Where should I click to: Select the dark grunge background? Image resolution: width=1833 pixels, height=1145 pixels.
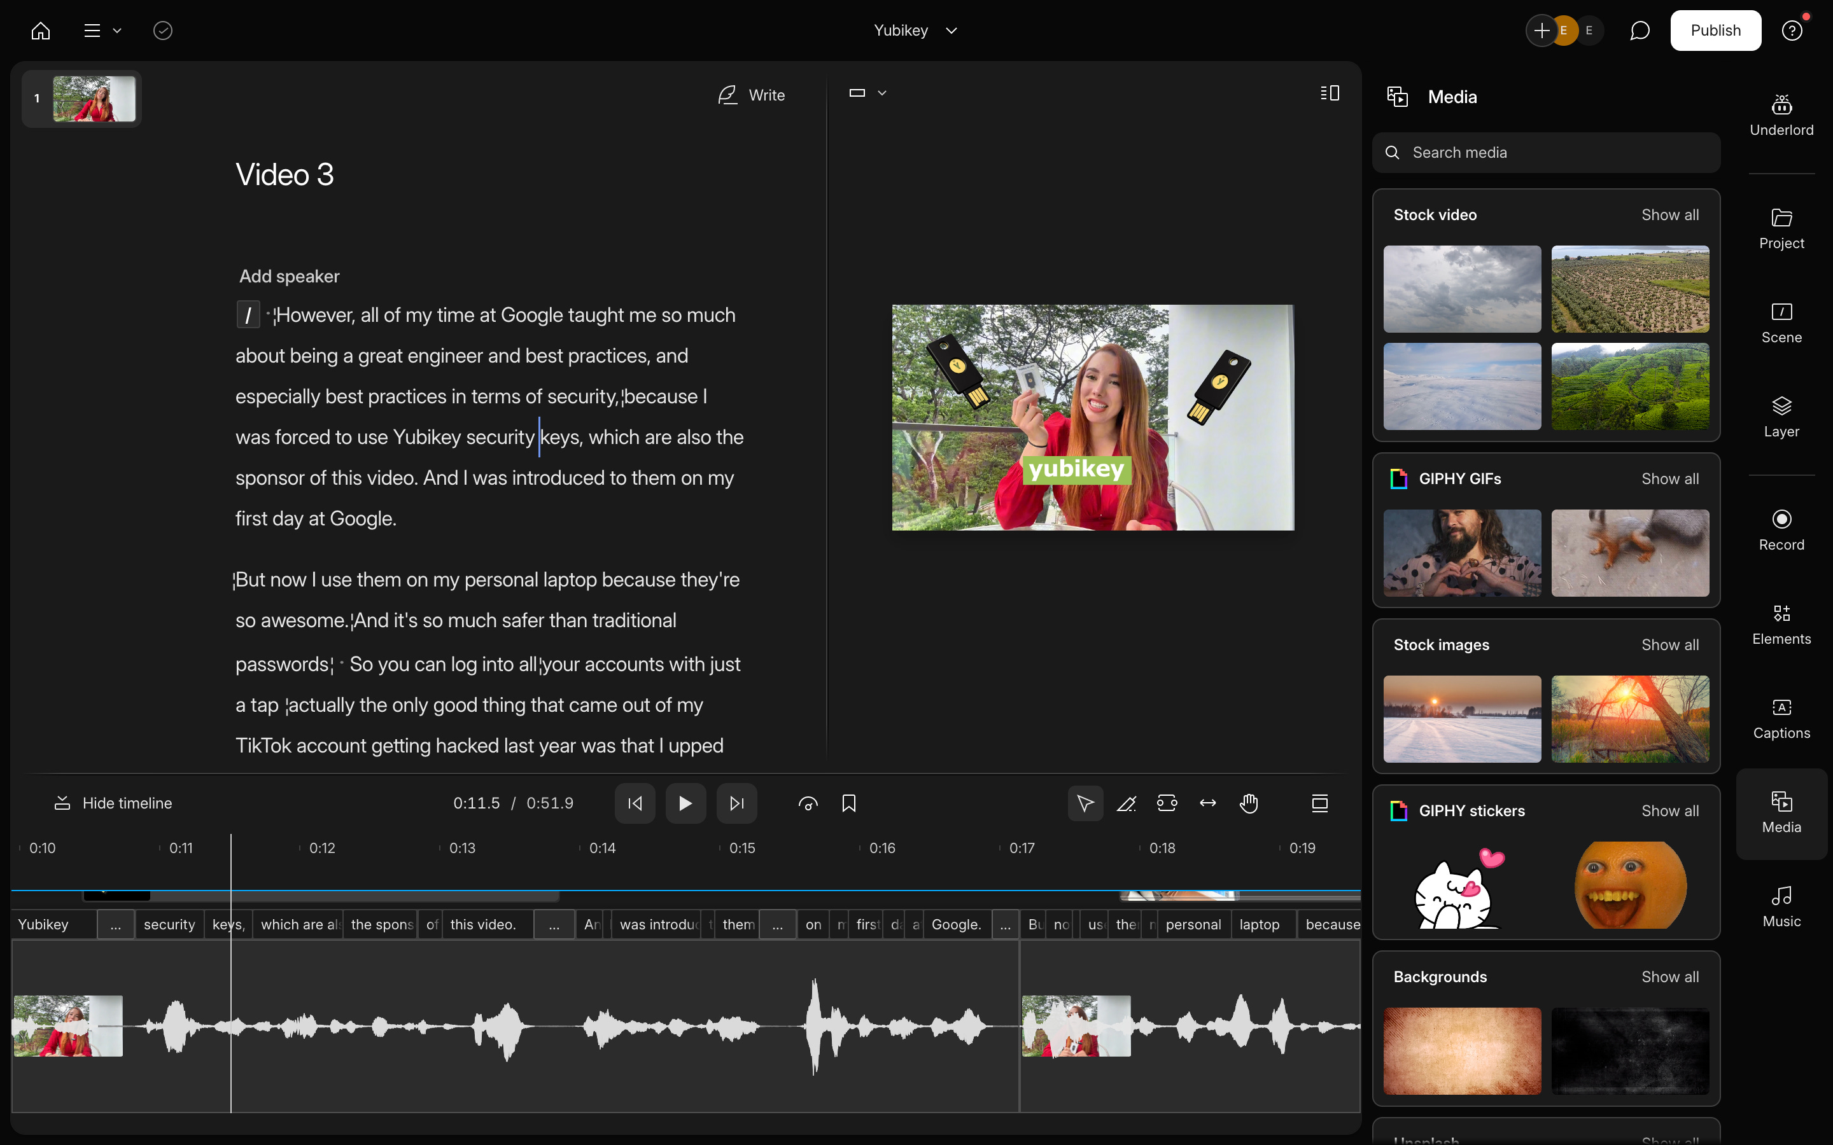click(x=1630, y=1051)
